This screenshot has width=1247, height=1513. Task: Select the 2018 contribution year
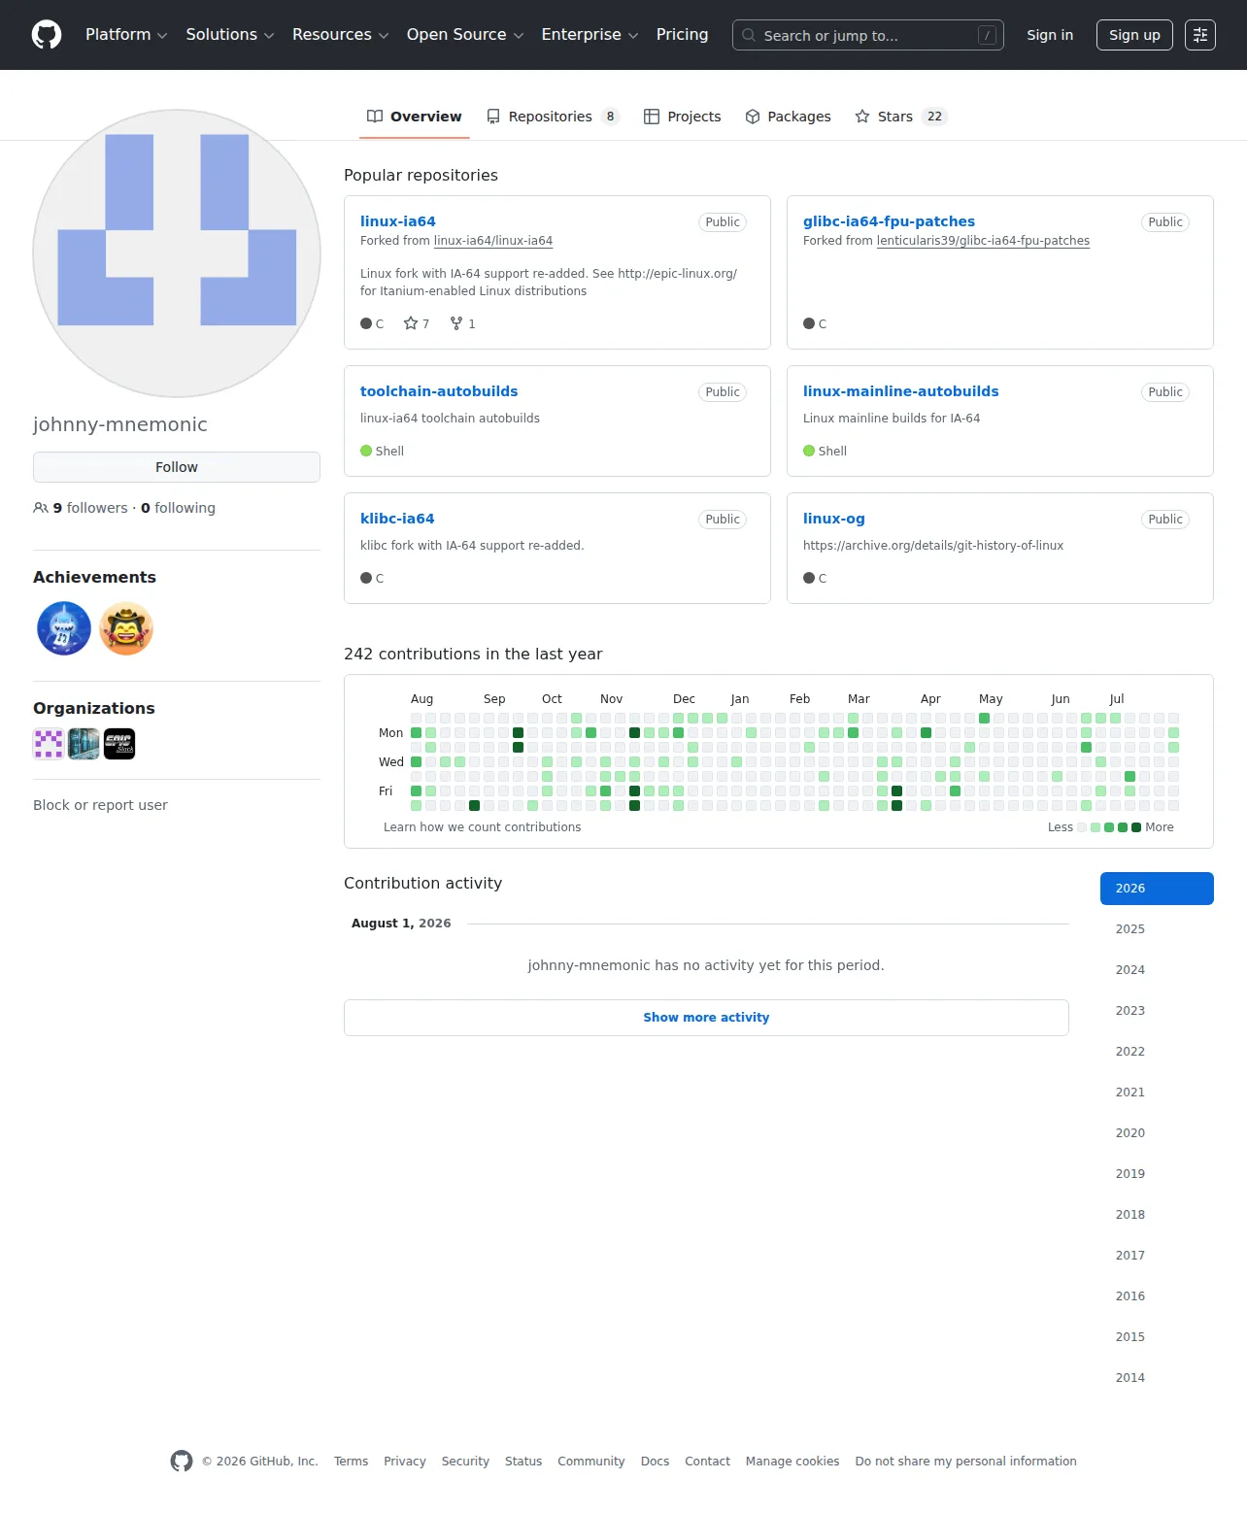[x=1157, y=1215]
